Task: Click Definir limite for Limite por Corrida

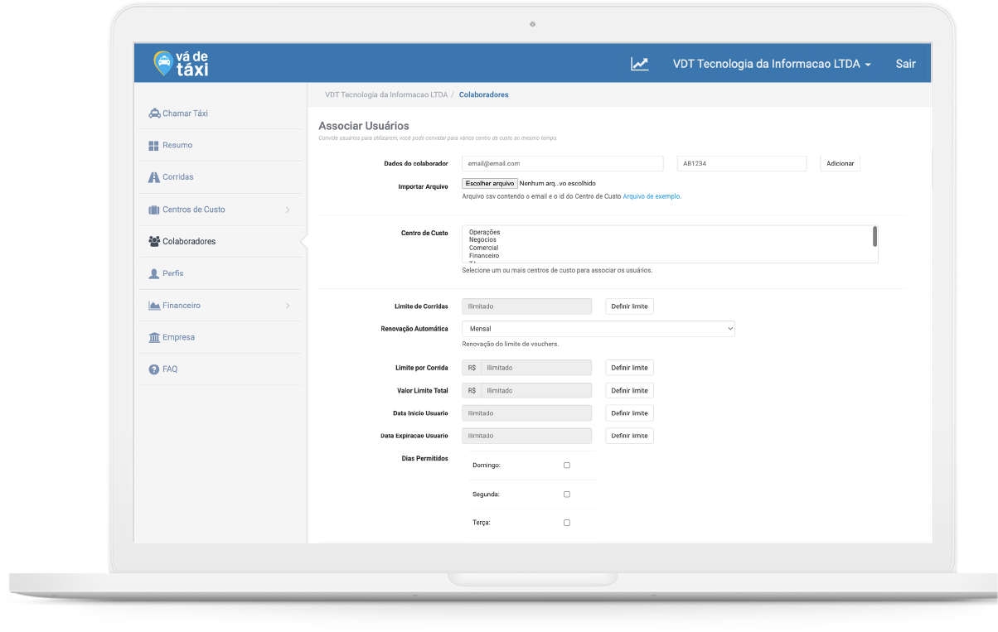Action: pos(630,368)
